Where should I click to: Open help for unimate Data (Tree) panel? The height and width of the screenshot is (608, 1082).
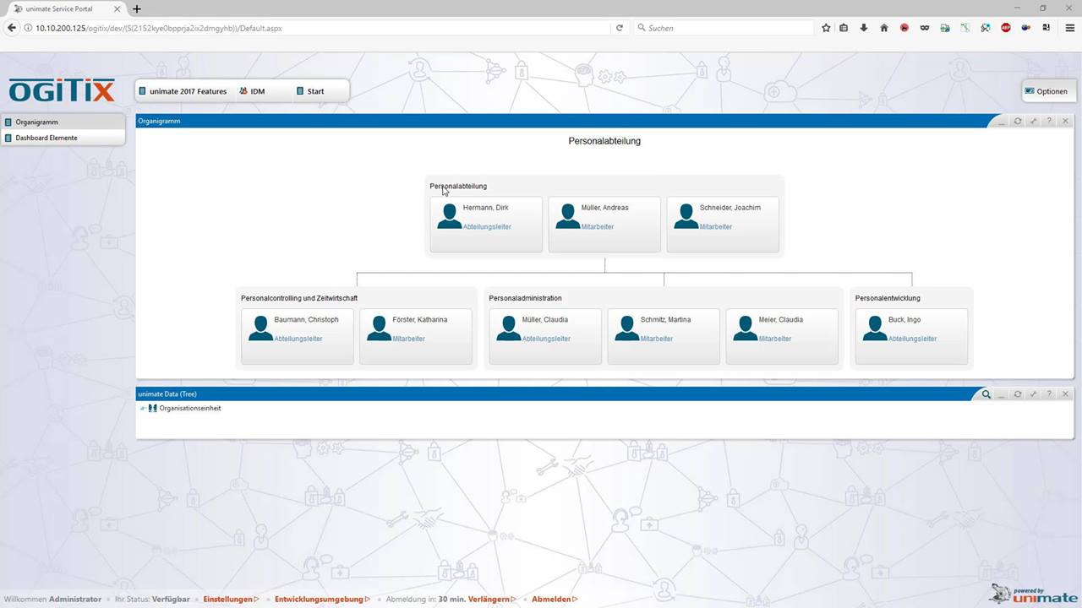(1049, 394)
